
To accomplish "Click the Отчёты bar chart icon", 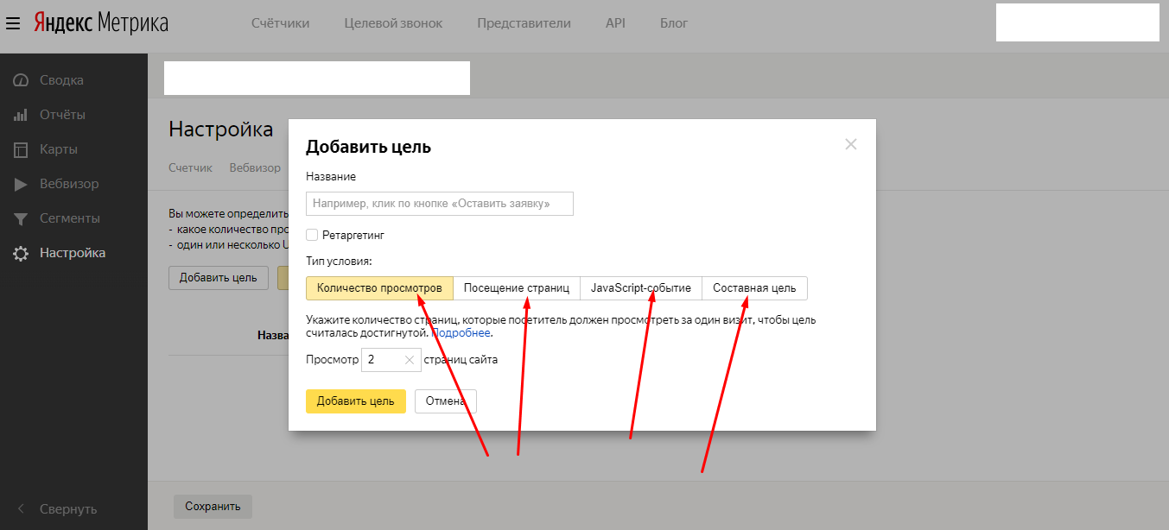I will pos(22,115).
